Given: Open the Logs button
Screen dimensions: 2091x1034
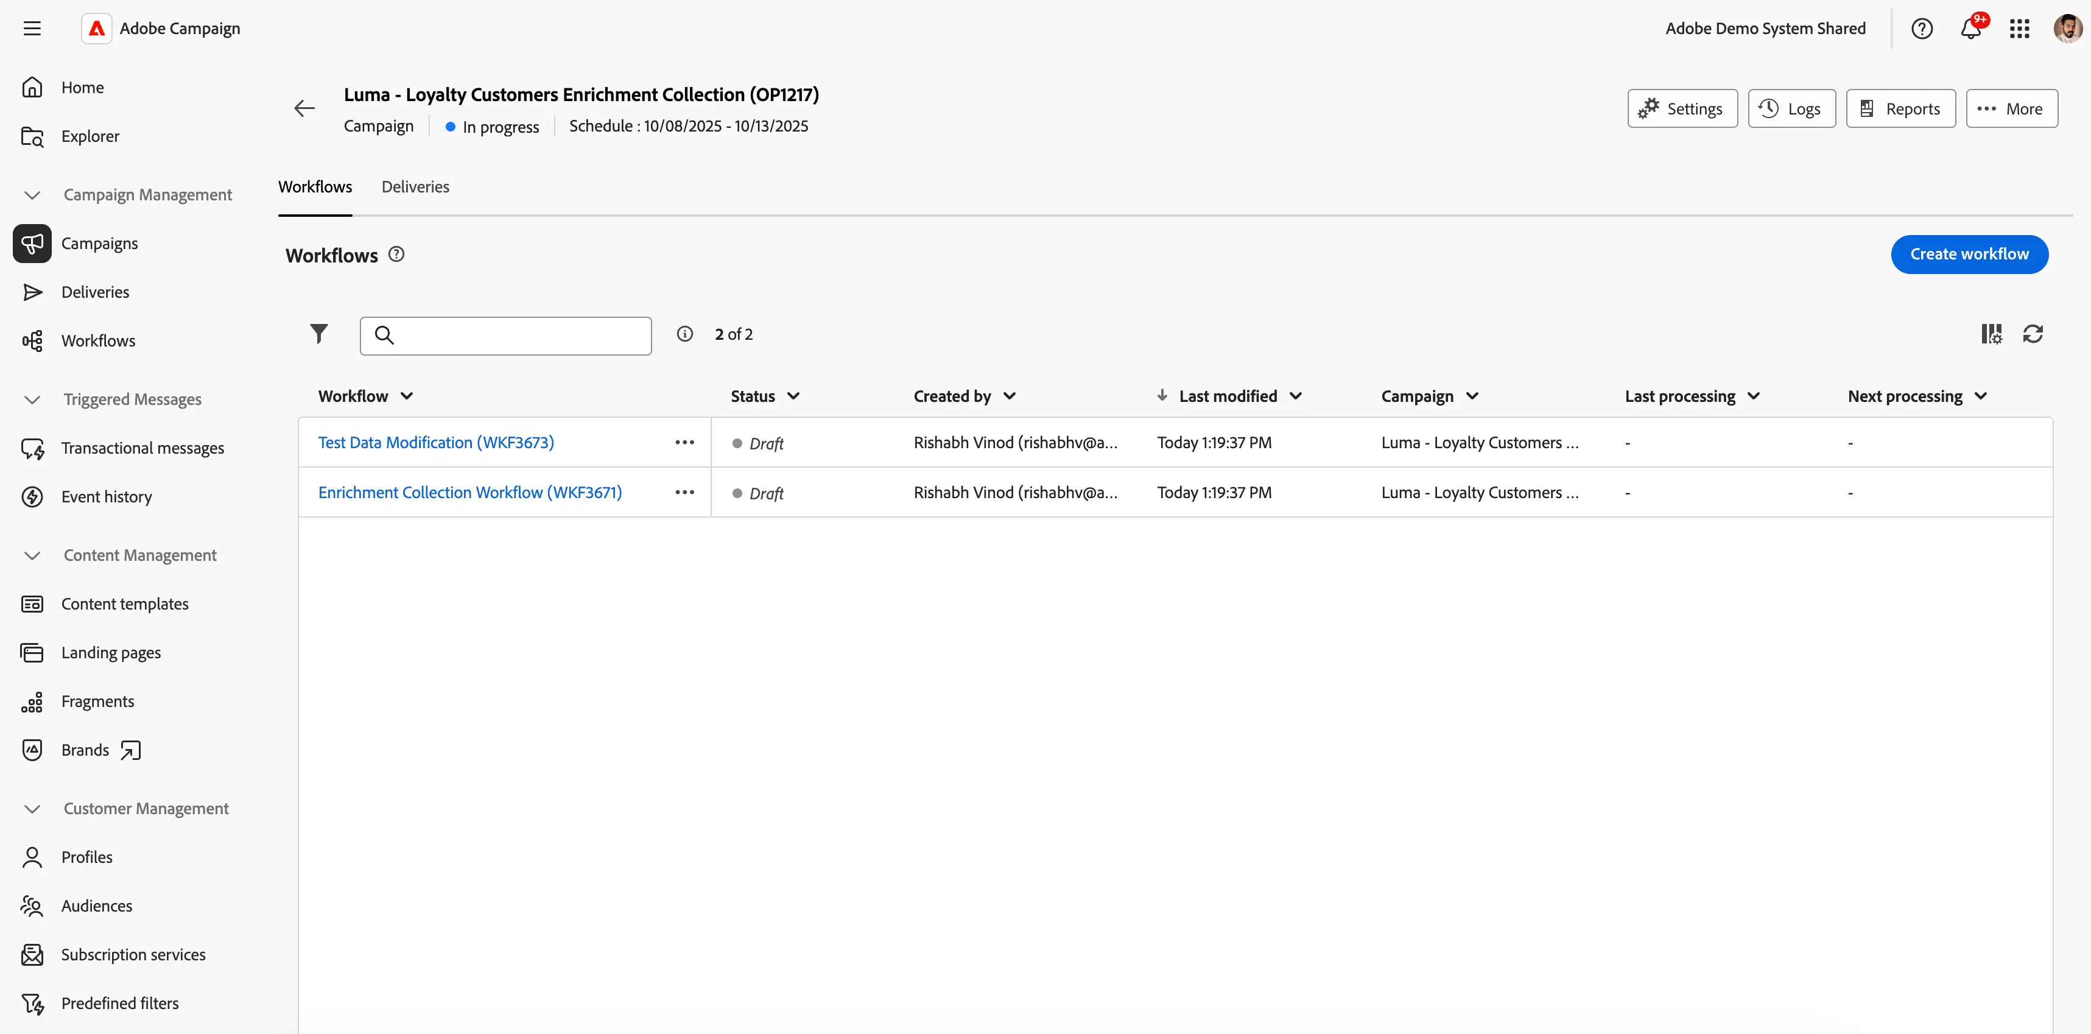Looking at the screenshot, I should point(1791,108).
